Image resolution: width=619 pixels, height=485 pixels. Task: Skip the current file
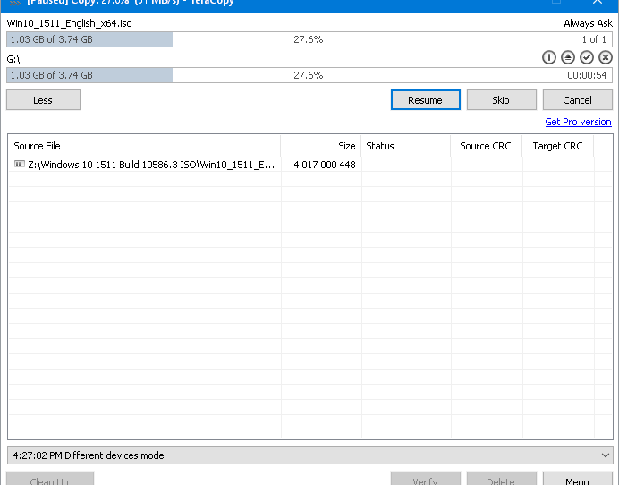tap(501, 100)
